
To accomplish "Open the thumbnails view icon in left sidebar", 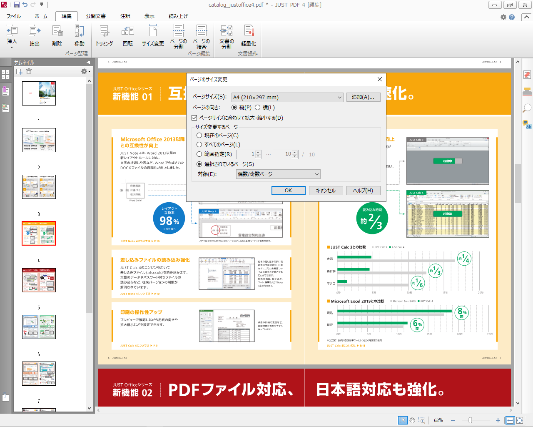I will tap(5, 75).
